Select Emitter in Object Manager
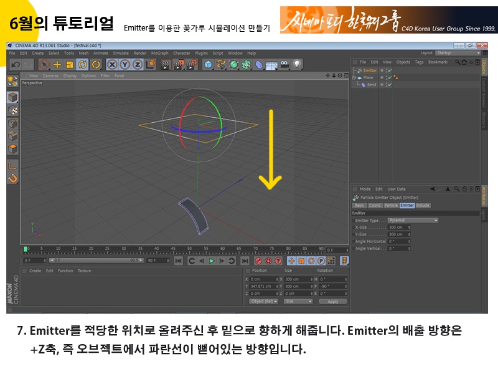This screenshot has height=374, width=498. 370,70
